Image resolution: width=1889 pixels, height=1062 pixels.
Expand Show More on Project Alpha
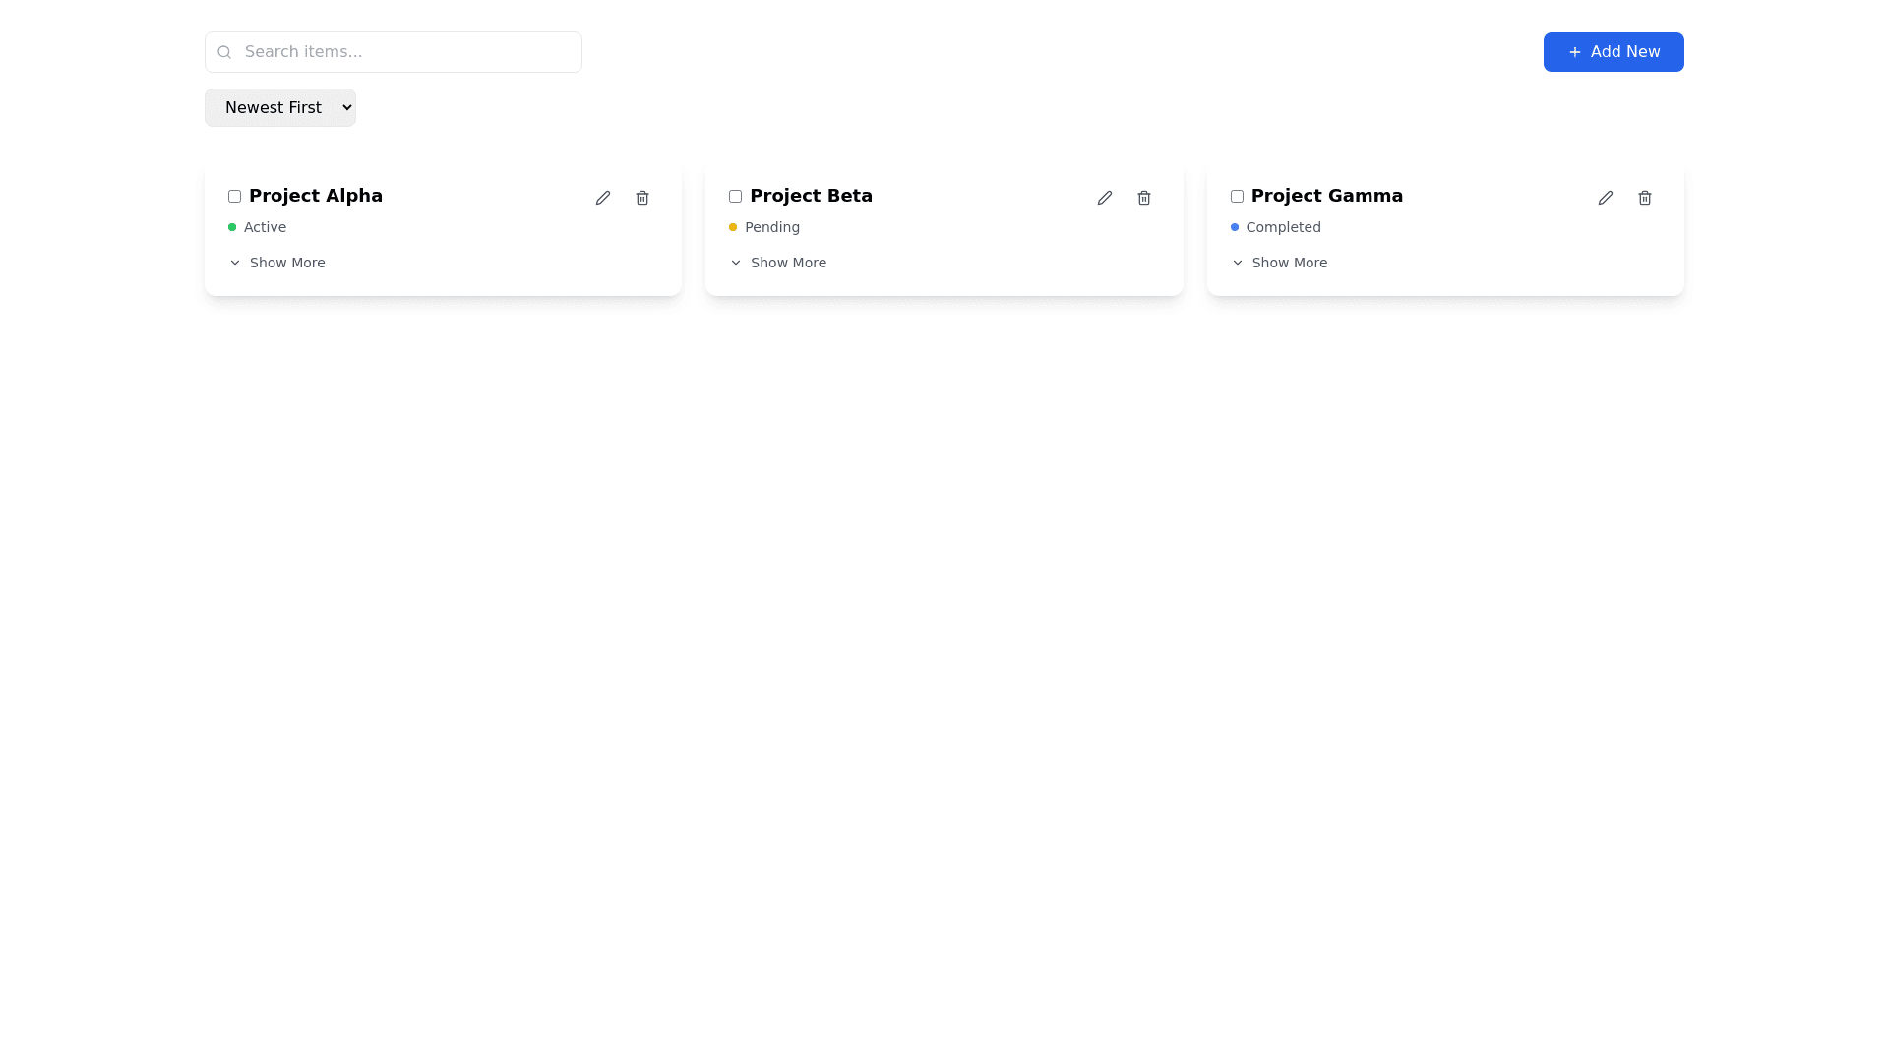277,263
